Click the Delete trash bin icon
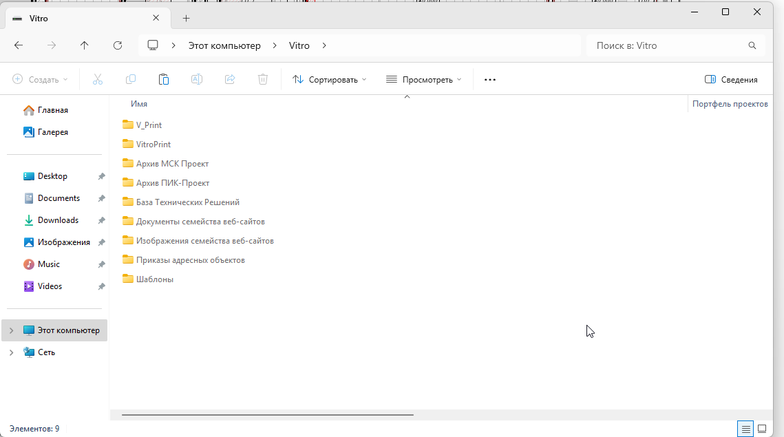Viewport: 784px width, 437px height. (x=263, y=80)
